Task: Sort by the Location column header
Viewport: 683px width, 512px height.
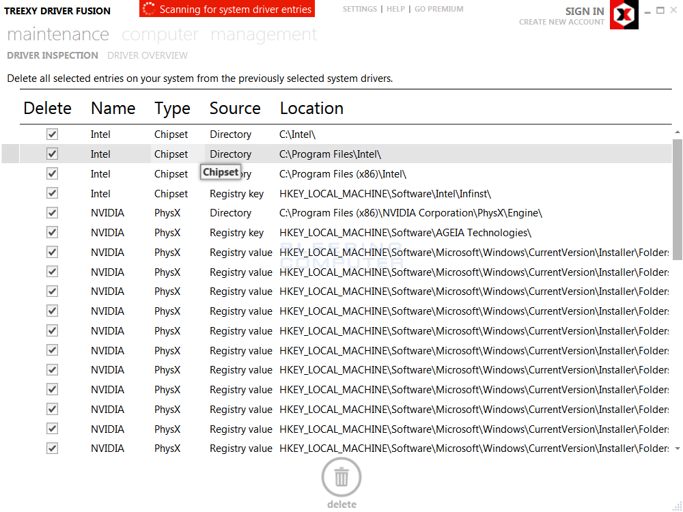Action: (311, 109)
